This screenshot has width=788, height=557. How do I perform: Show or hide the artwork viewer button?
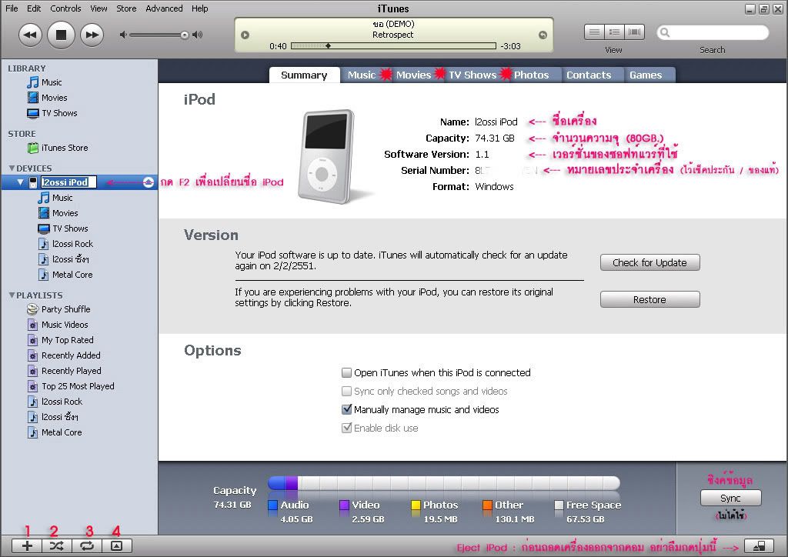pos(117,546)
